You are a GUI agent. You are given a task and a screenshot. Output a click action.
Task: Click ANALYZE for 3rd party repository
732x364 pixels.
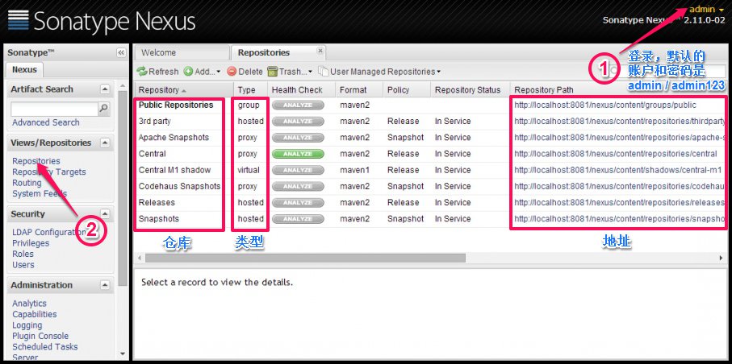tap(298, 121)
